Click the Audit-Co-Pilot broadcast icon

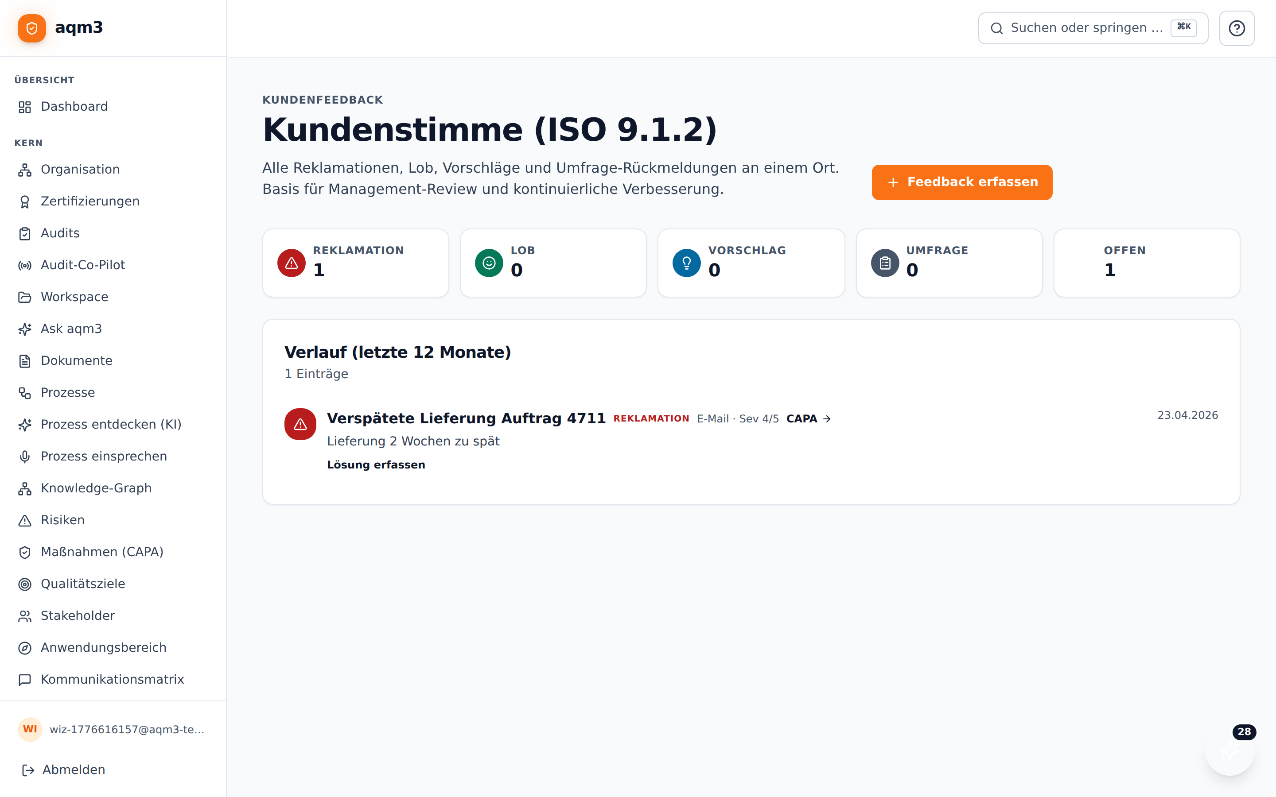(x=25, y=266)
